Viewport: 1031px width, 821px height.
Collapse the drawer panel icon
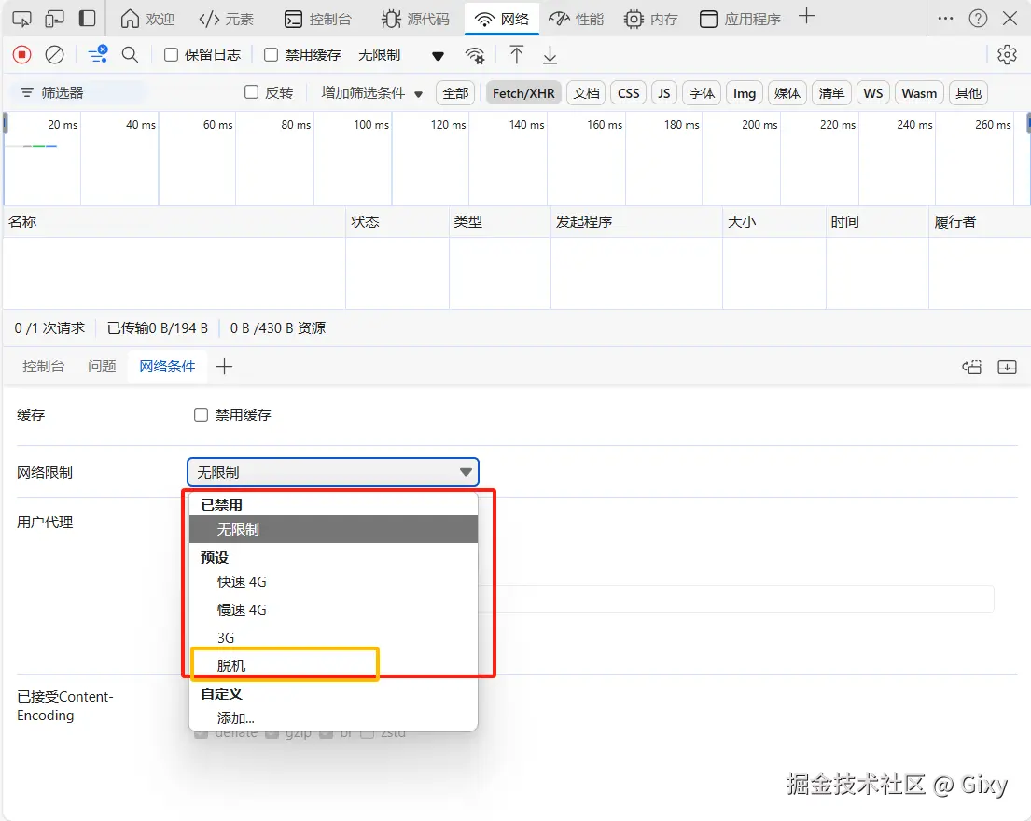[1007, 367]
